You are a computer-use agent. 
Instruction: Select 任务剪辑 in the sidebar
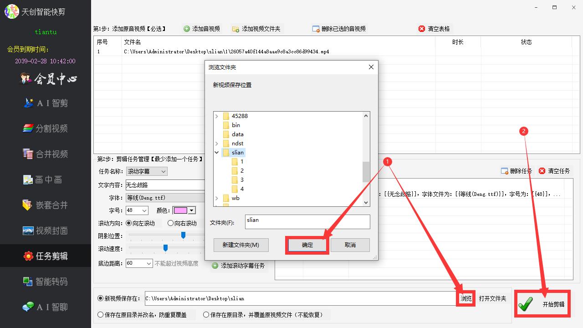pyautogui.click(x=46, y=256)
